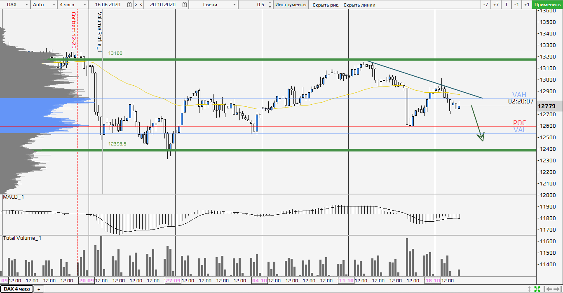The height and width of the screenshot is (293, 563).
Task: Click green fit-to-screen icon at bottom right
Action: 537,289
